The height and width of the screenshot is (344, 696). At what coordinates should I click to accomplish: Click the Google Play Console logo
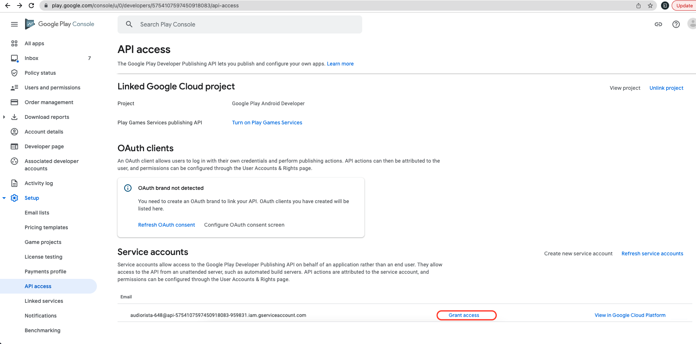59,24
